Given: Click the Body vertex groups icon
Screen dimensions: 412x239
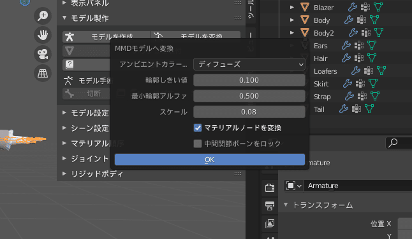Looking at the screenshot, I should pyautogui.click(x=362, y=20).
